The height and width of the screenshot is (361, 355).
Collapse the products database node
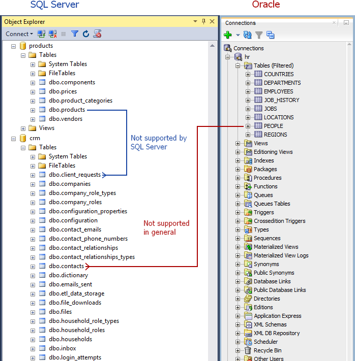pyautogui.click(x=14, y=46)
